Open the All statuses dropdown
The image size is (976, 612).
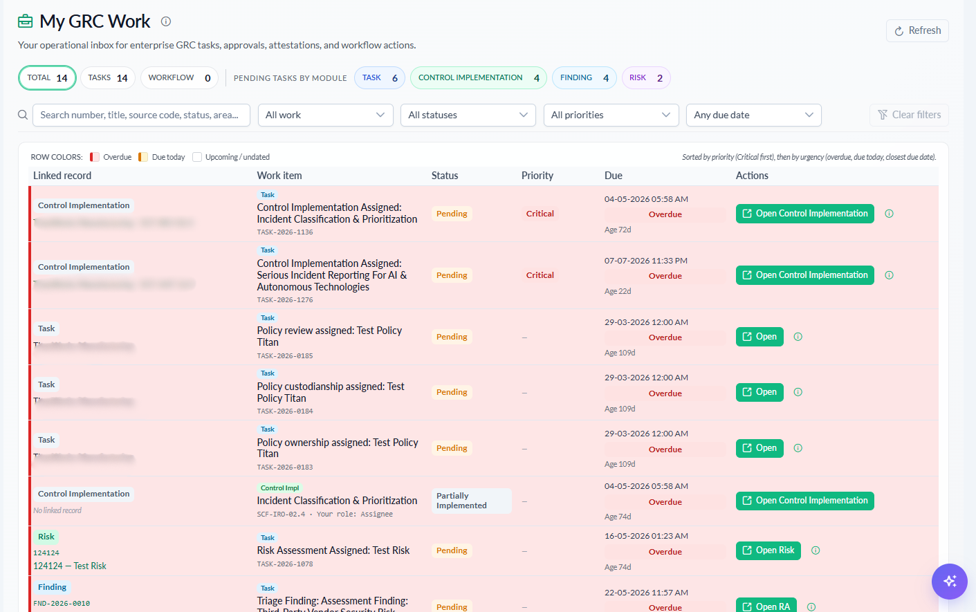[468, 115]
